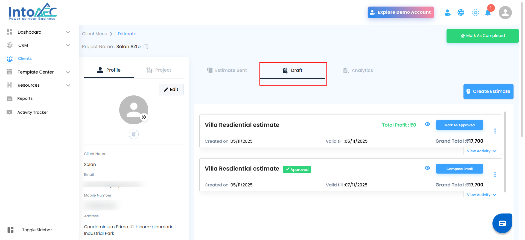The height and width of the screenshot is (240, 525).
Task: Open three-dot menu for first estimate
Action: [x=495, y=131]
